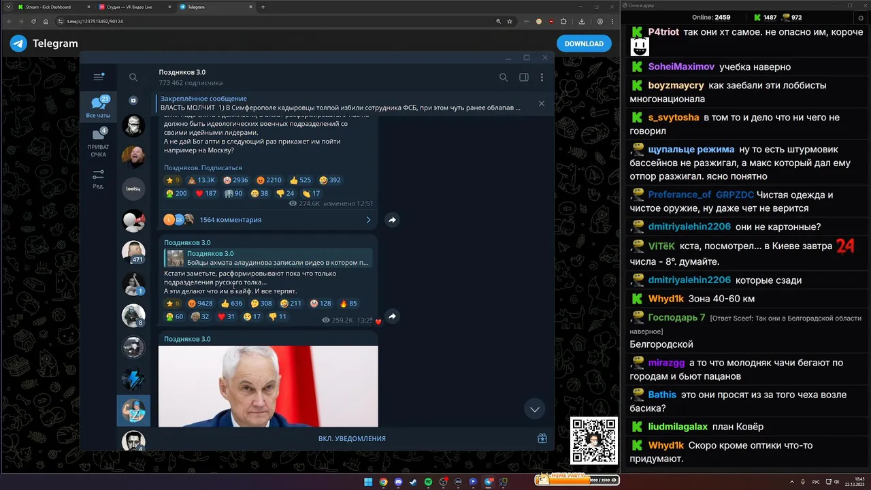Screen dimensions: 871x490
Task: Expand comments chevron arrow
Action: (368, 220)
